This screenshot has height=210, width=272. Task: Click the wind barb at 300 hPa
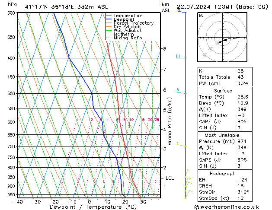point(180,11)
